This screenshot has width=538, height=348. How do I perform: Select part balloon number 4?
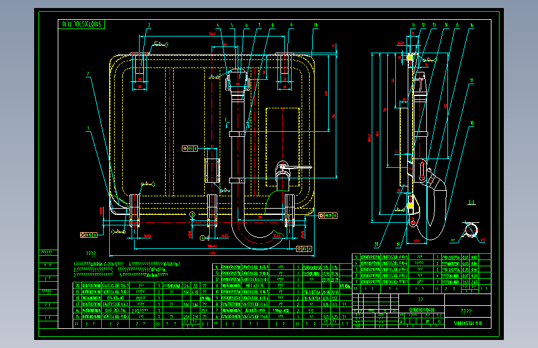pyautogui.click(x=217, y=25)
